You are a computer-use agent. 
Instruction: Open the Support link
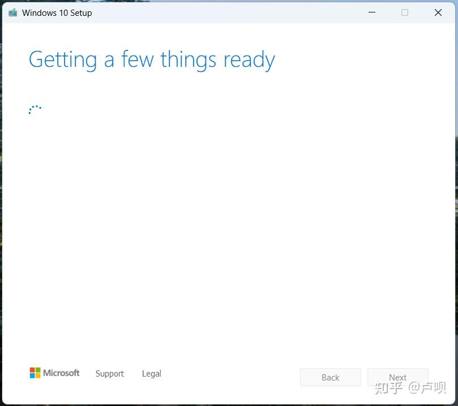[x=109, y=374]
